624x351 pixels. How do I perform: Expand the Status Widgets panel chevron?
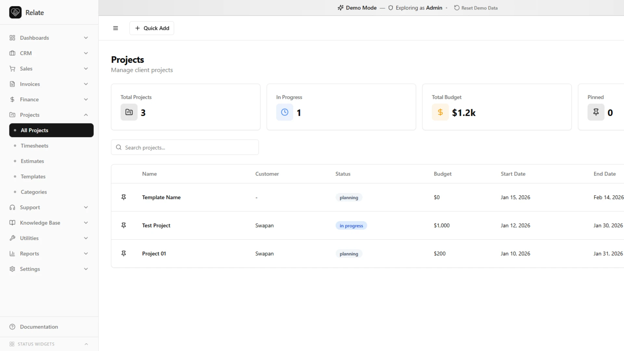86,344
